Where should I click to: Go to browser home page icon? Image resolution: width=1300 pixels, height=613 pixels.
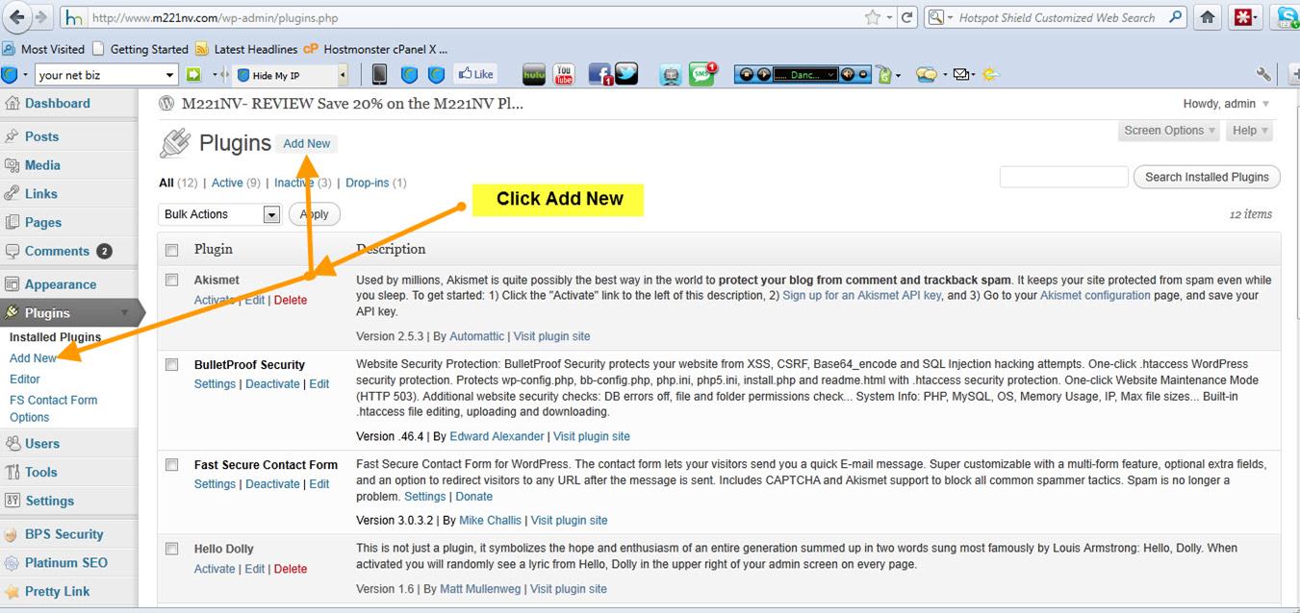click(1208, 17)
